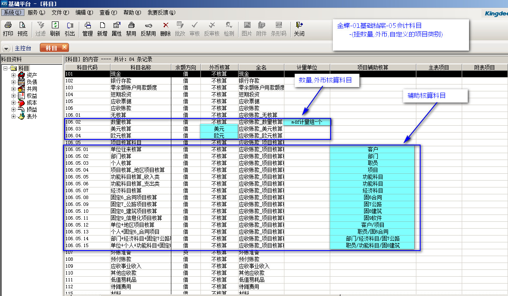The width and height of the screenshot is (508, 296).
Task: Expand the 资产 tree node
Action: click(x=14, y=76)
